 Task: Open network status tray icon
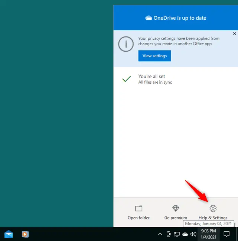(177, 234)
